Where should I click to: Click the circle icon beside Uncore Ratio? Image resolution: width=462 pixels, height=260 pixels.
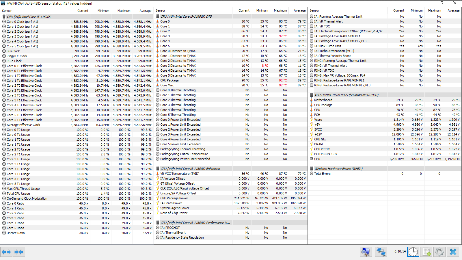(x=4, y=233)
